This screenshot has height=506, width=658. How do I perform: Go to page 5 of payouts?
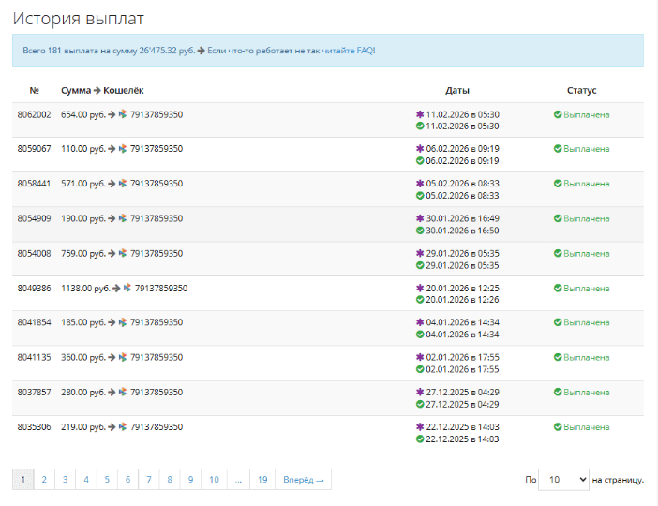106,480
